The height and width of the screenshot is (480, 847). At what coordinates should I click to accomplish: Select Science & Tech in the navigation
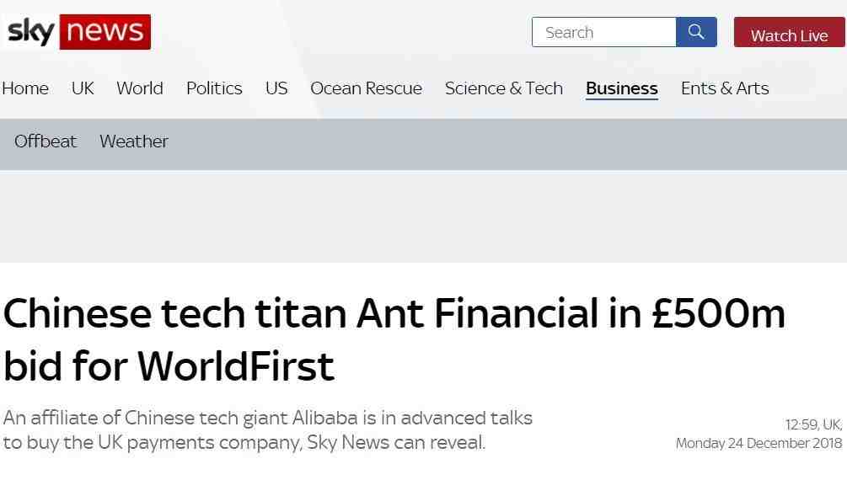[504, 88]
